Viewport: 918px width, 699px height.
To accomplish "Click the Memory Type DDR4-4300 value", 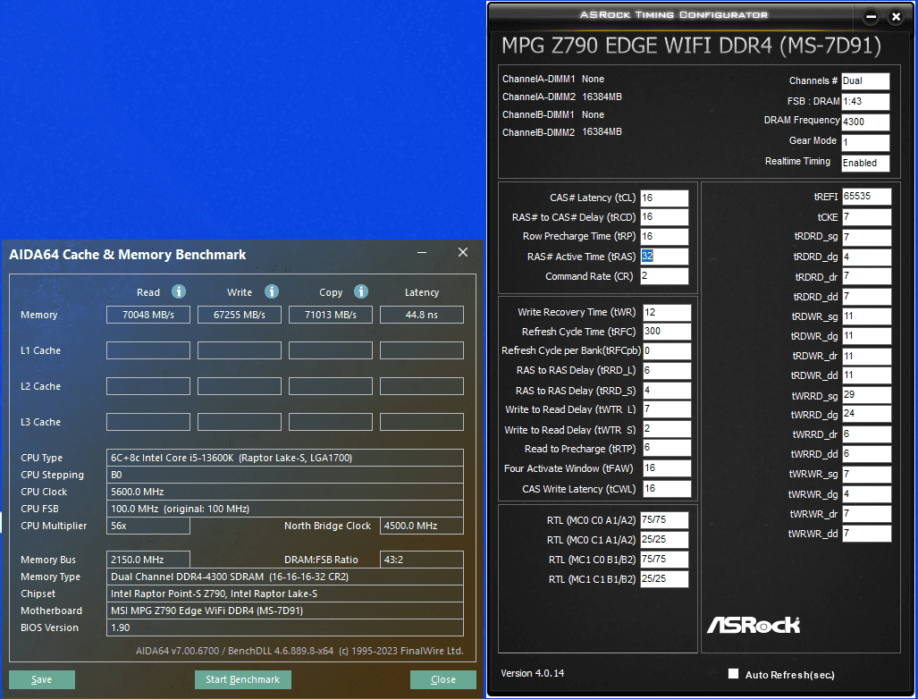I will (285, 577).
